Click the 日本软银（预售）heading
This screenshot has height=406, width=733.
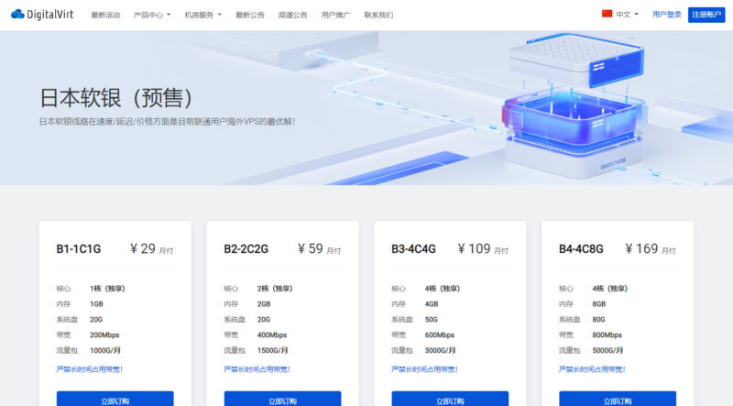point(116,97)
